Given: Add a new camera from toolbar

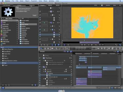Looking at the screenshot, I should click(x=98, y=48).
